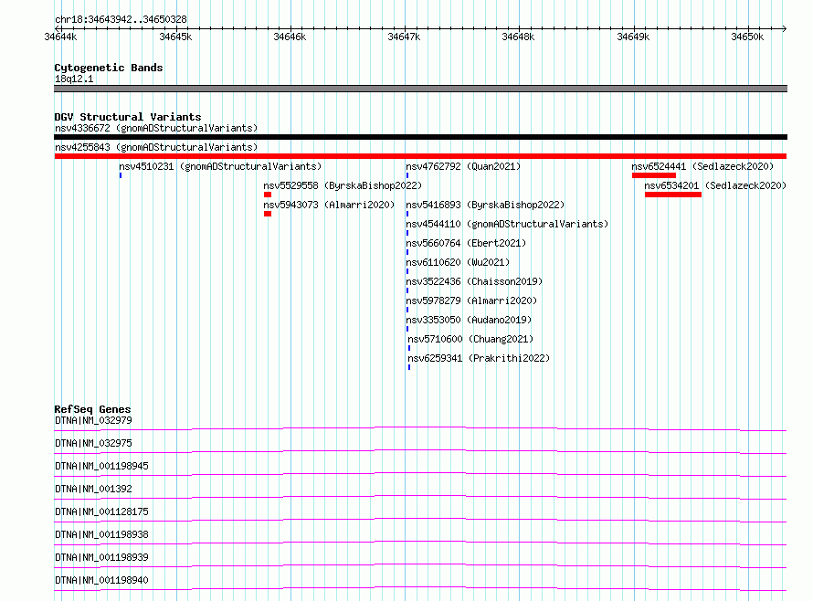Select the 18q12.1 band label
Screen dimensions: 813x601
74,79
